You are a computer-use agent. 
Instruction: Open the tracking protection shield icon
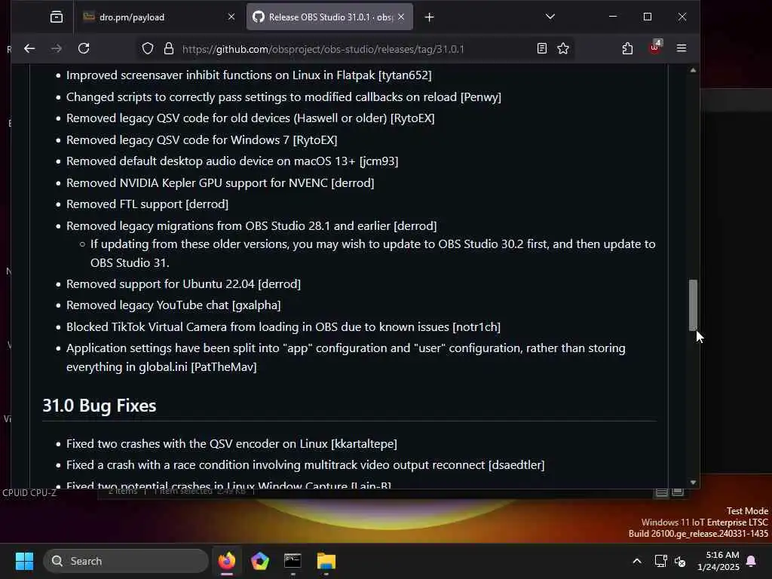(148, 48)
